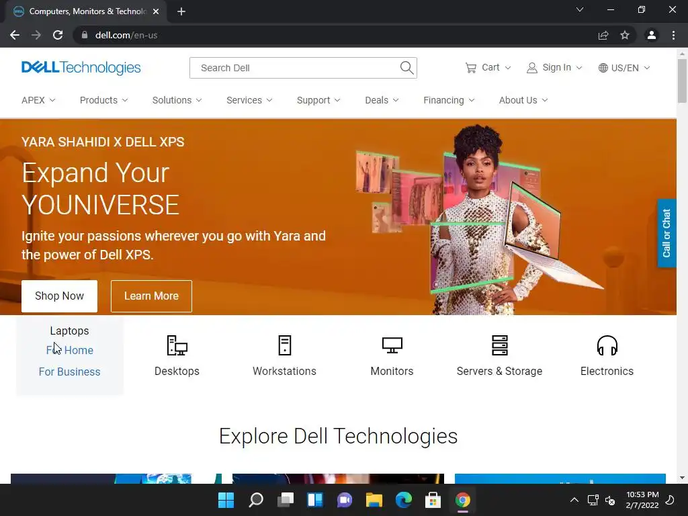Viewport: 688px width, 516px height.
Task: Expand the APEX menu
Action: [x=38, y=100]
